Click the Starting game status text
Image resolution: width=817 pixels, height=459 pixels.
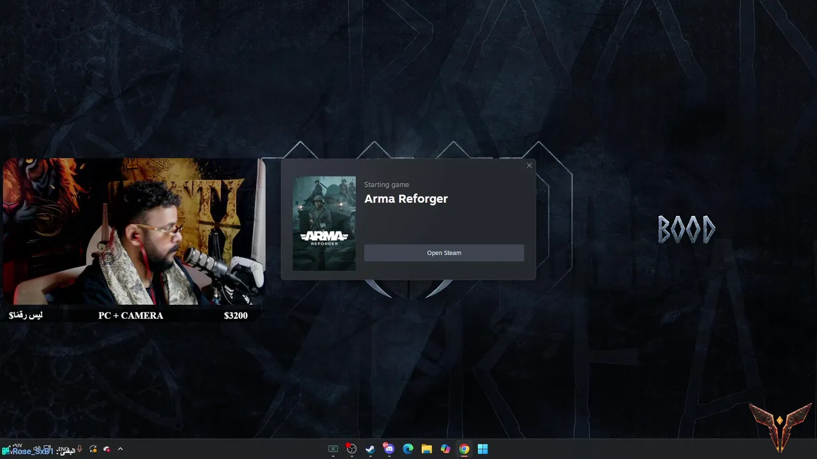[x=386, y=185]
